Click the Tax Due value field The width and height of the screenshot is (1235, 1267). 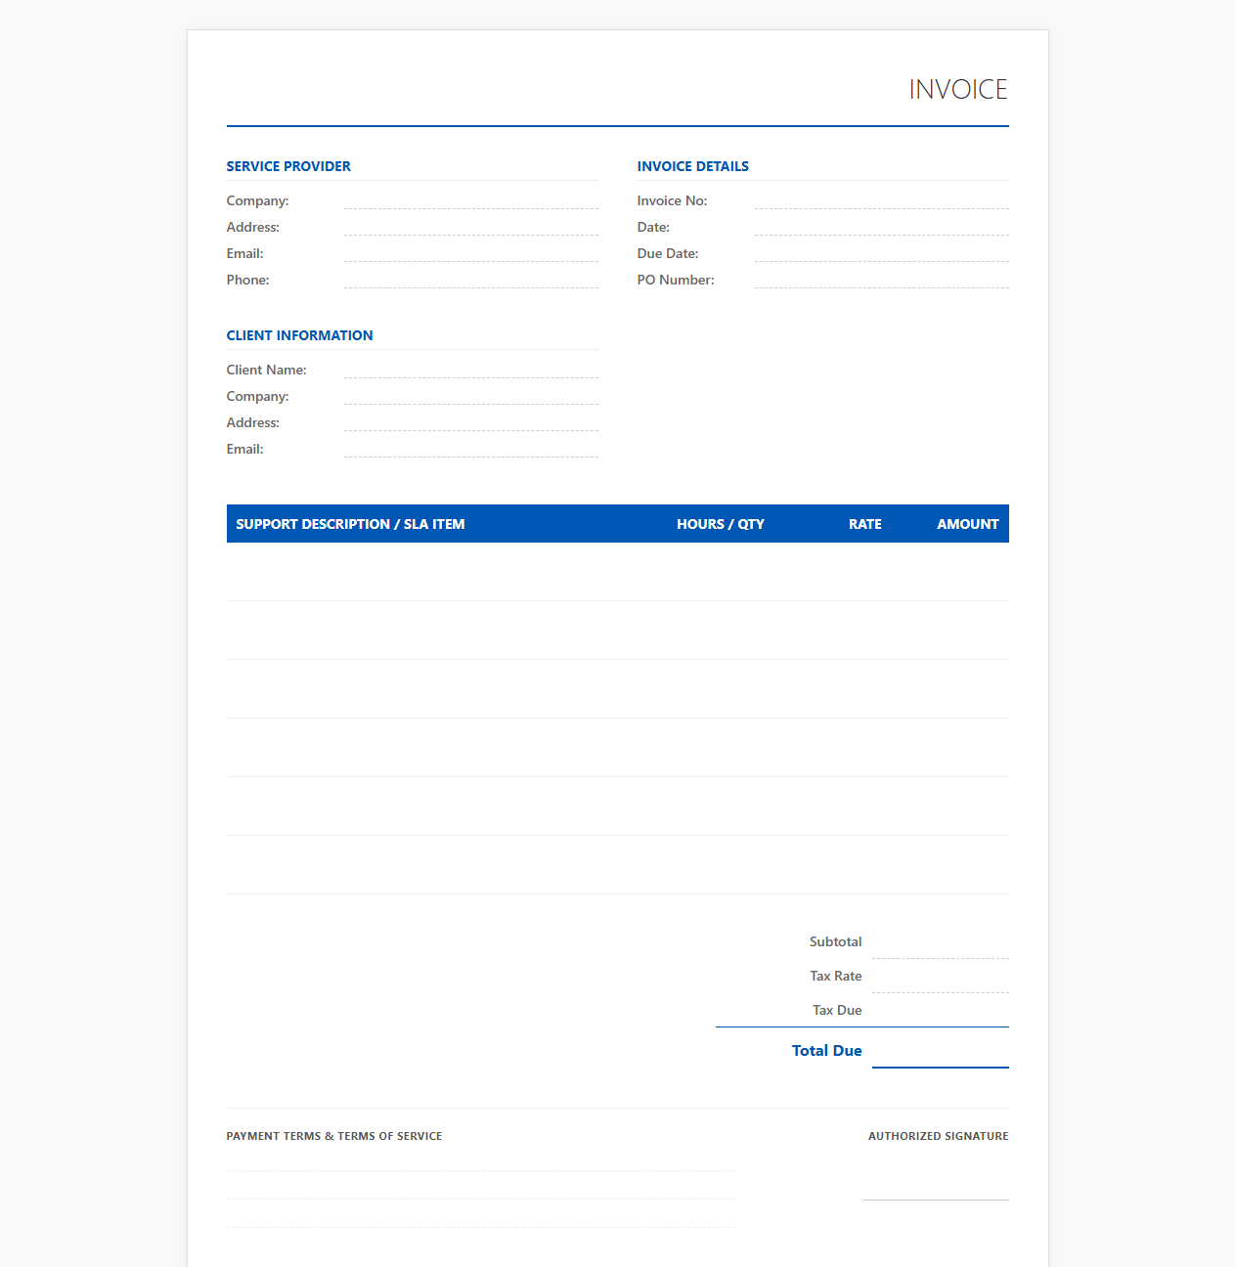[940, 1011]
